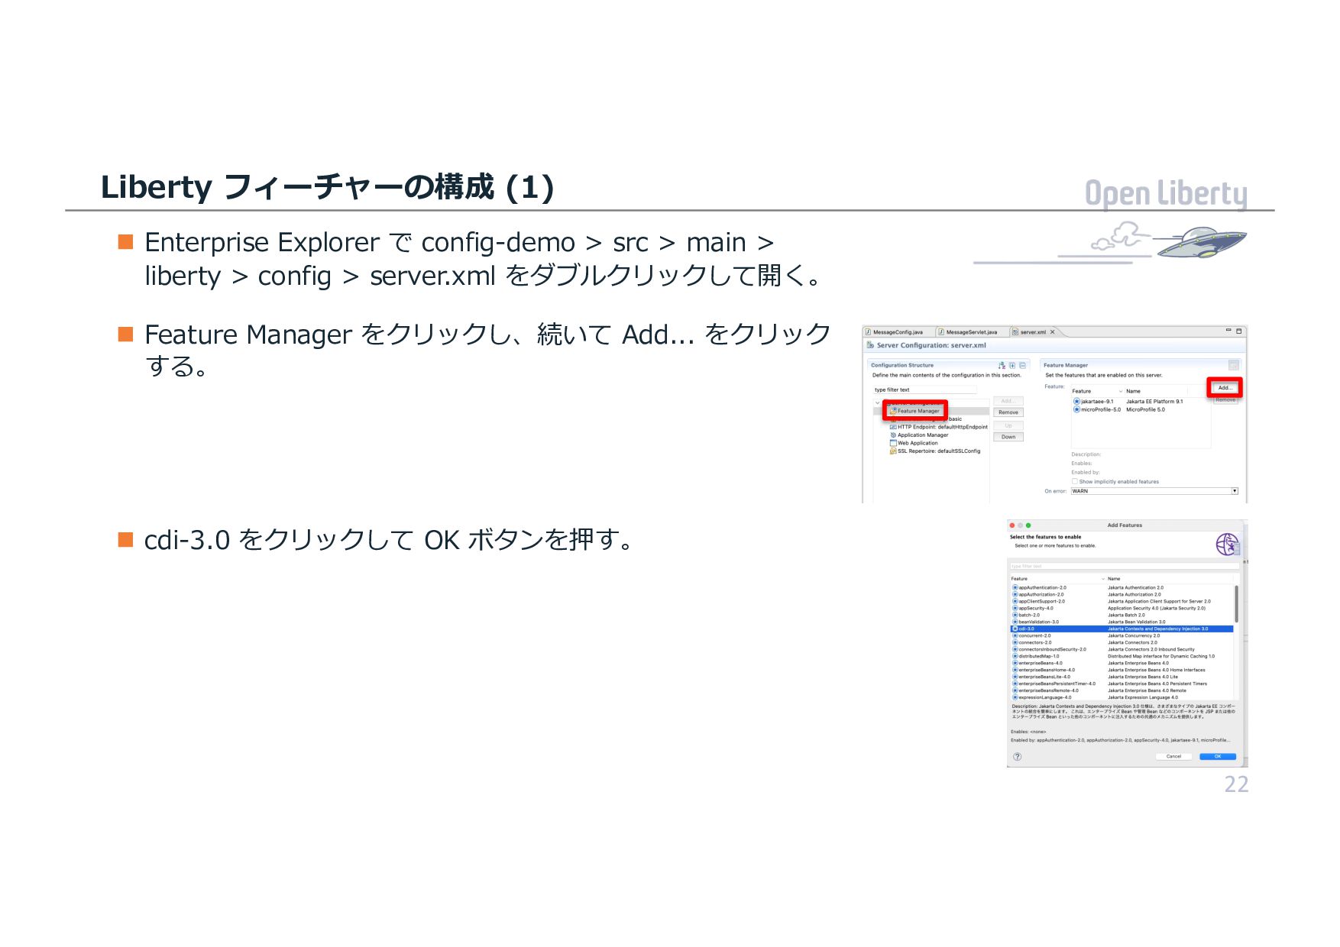Click the HTTP Endpoint item icon
The height and width of the screenshot is (947, 1340).
(x=893, y=427)
